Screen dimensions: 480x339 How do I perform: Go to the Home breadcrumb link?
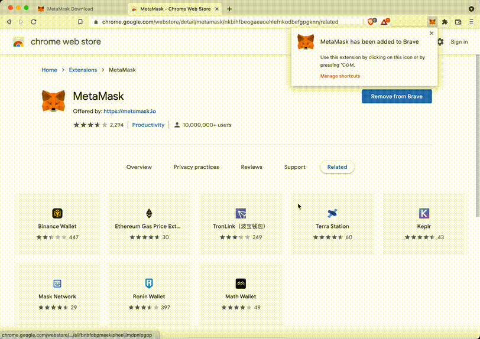49,70
